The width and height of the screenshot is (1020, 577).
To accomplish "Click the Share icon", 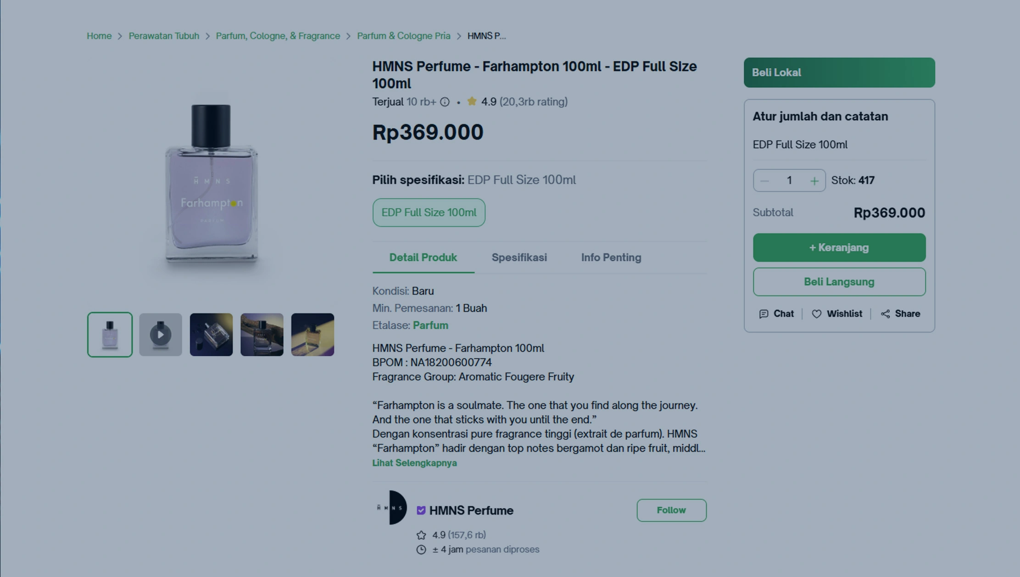I will click(885, 314).
